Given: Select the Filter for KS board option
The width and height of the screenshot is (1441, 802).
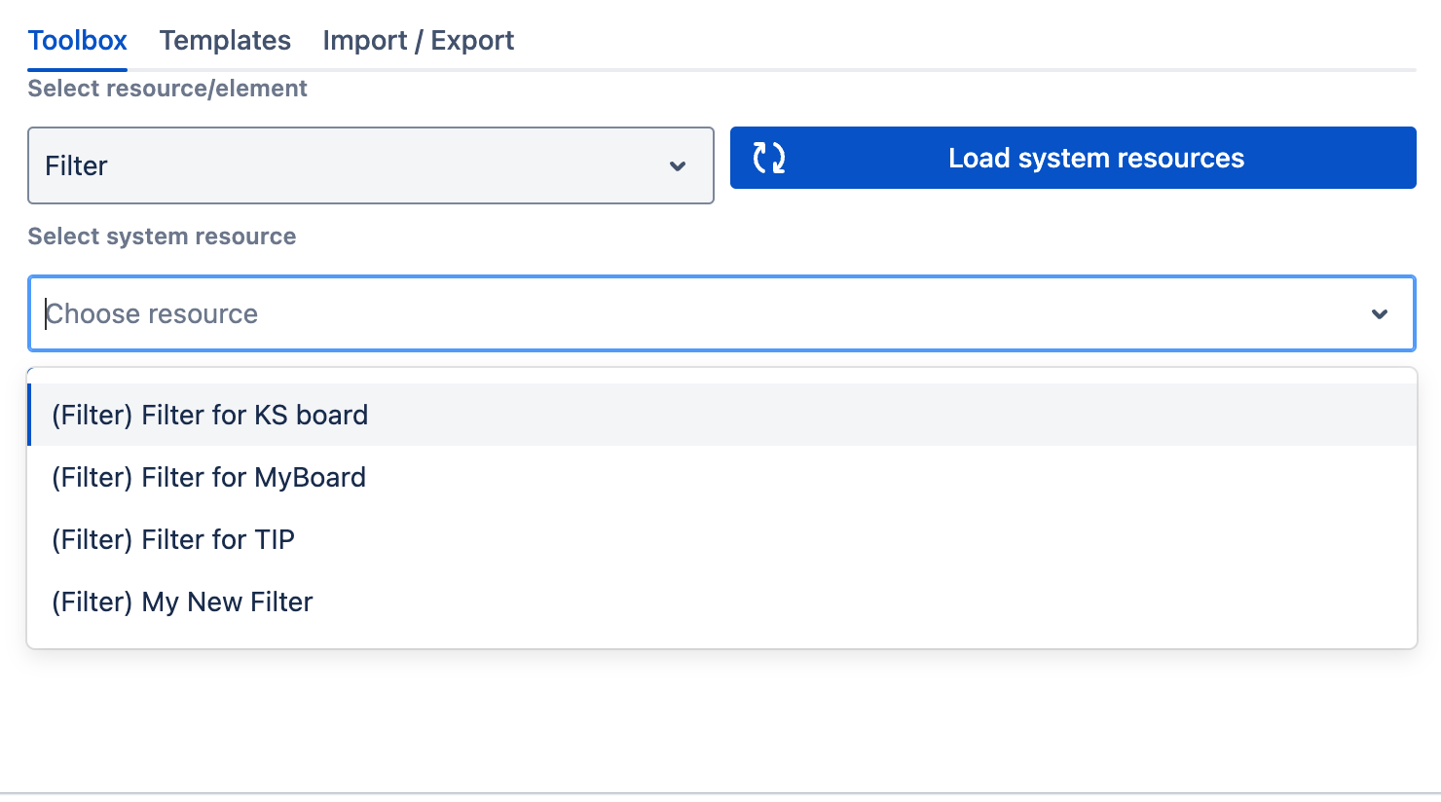Looking at the screenshot, I should coord(209,416).
